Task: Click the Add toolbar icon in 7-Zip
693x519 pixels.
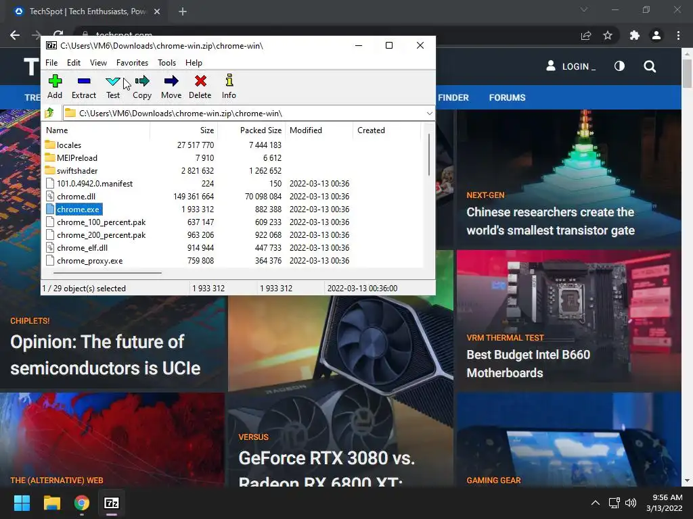Action: 55,86
